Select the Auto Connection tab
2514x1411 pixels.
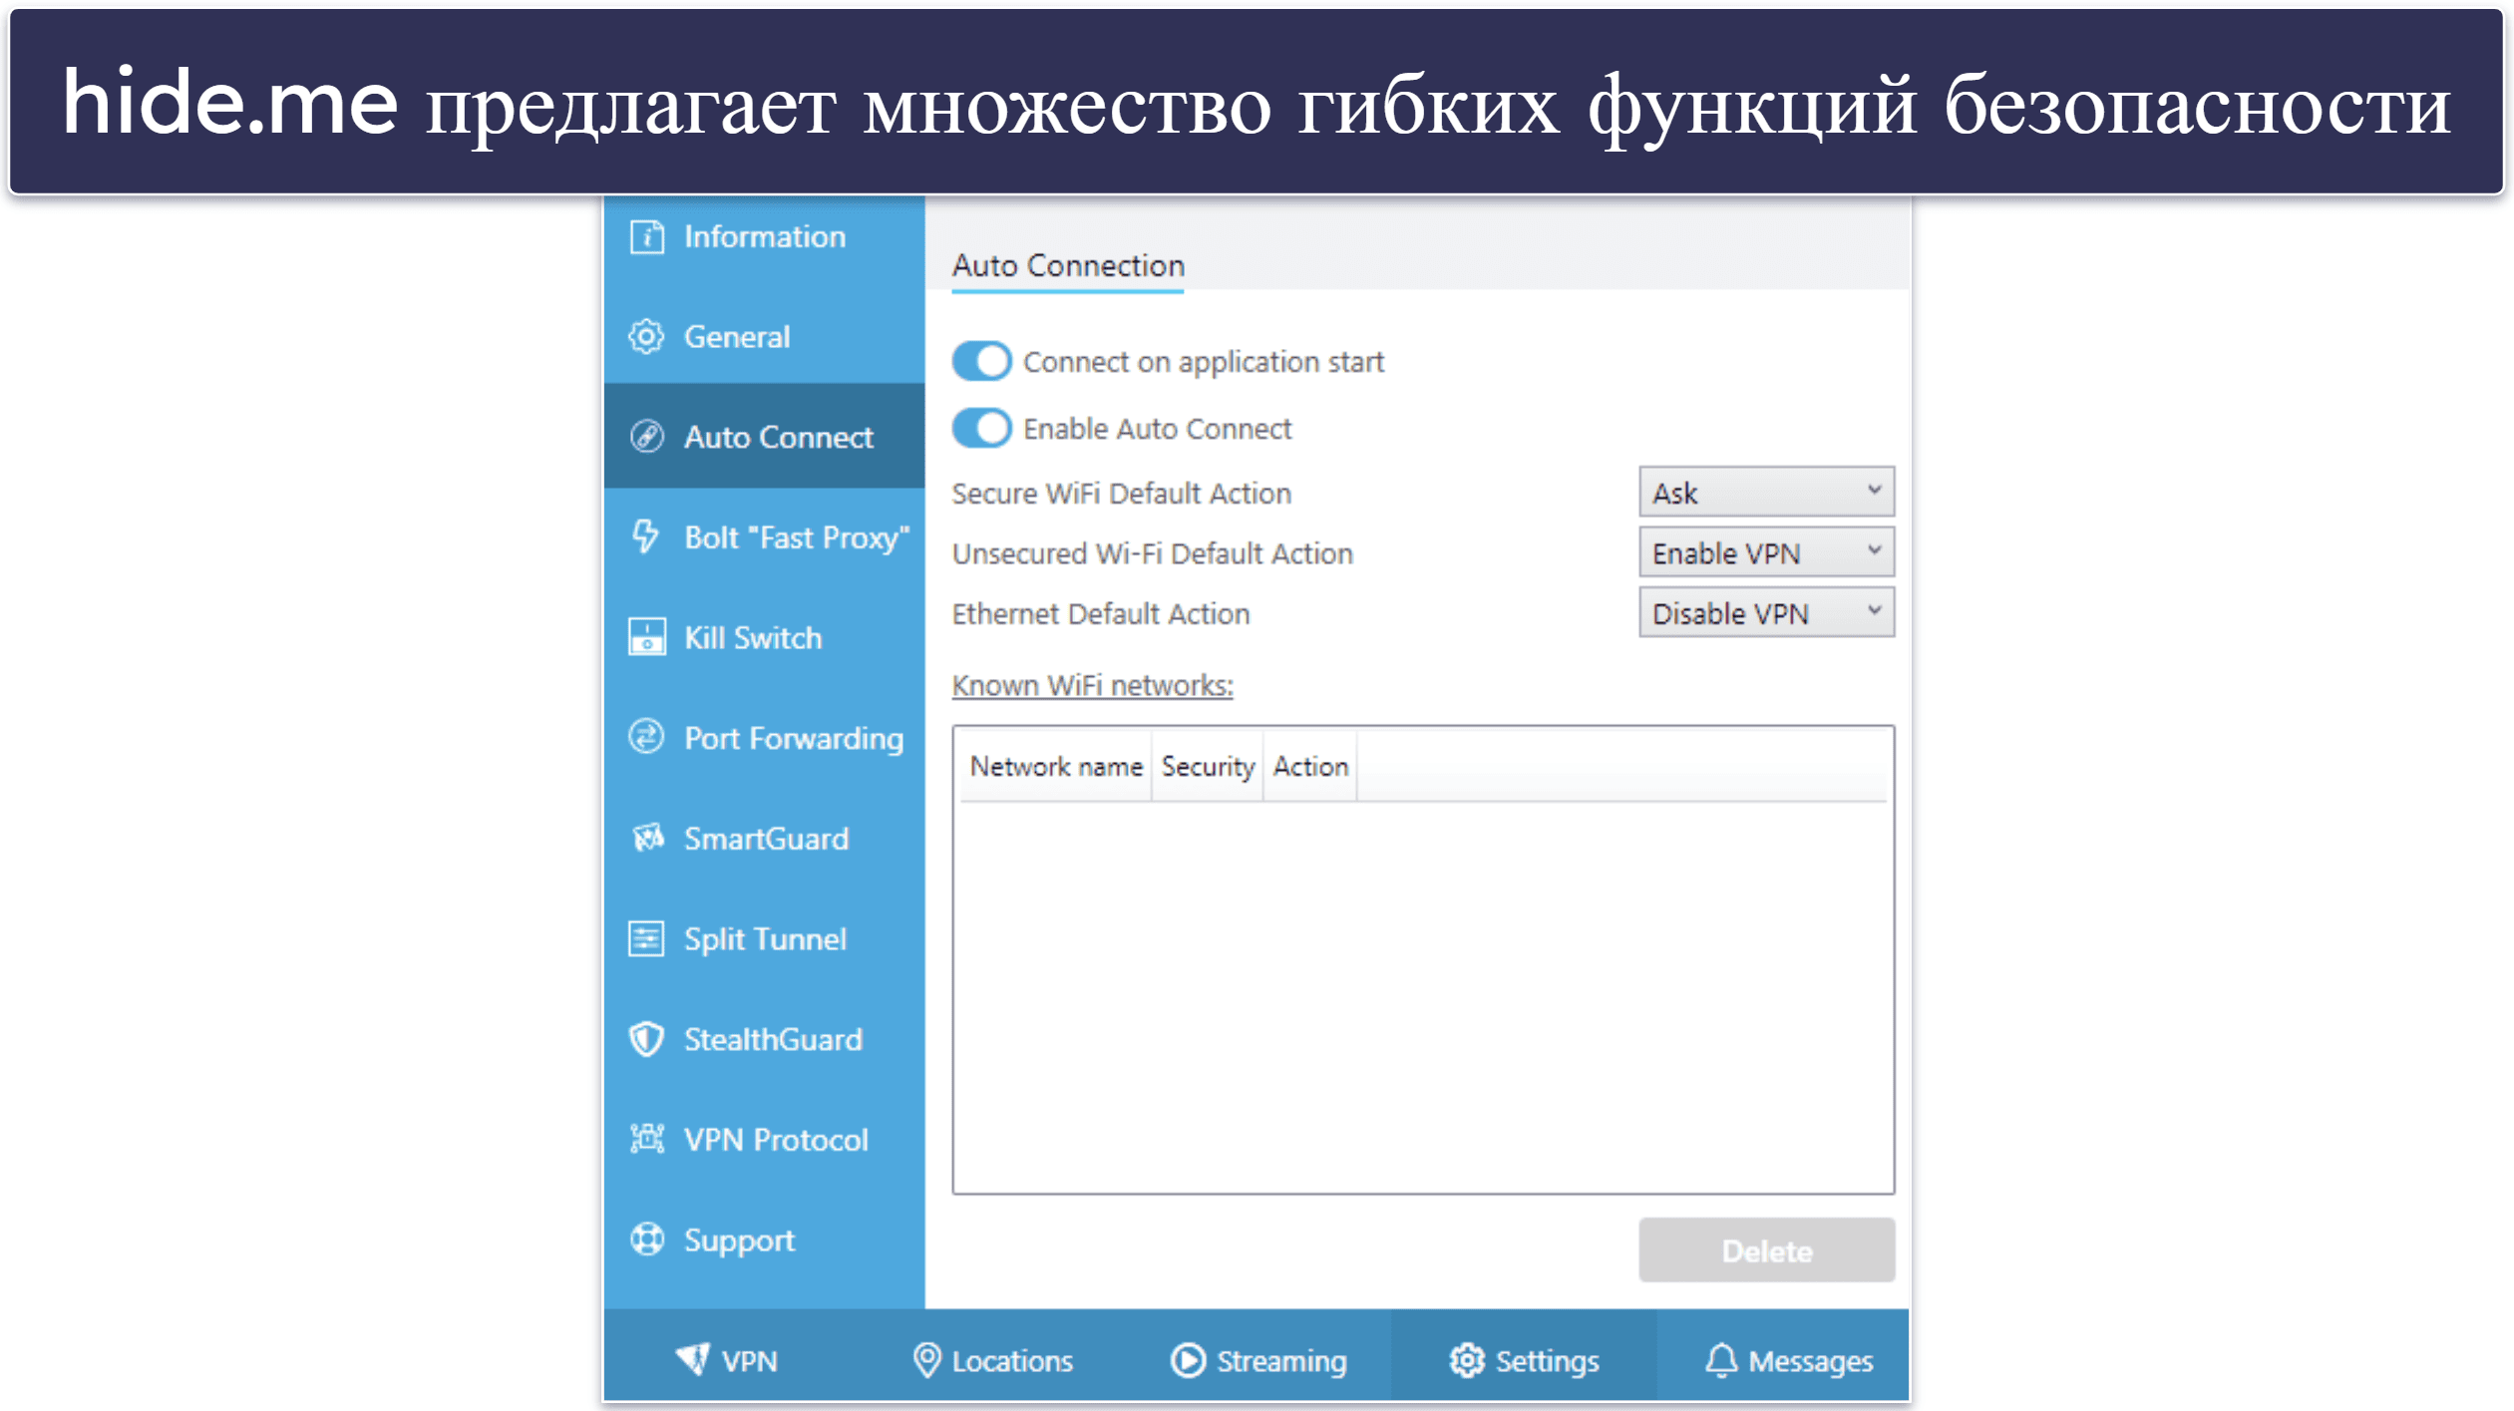[1068, 265]
